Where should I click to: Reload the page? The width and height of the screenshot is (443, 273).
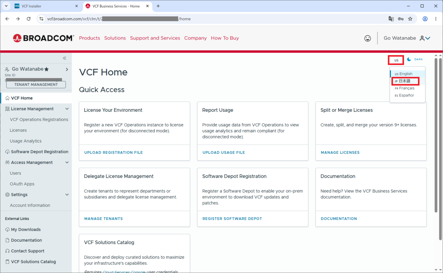[28, 19]
